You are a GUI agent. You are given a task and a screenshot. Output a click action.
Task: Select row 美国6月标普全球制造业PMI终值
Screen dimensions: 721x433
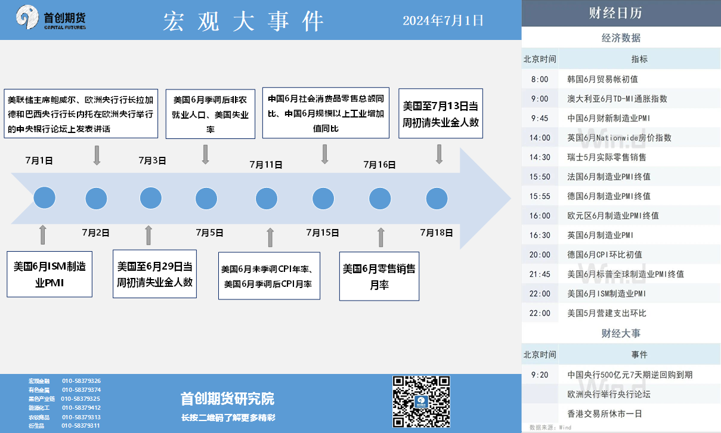click(x=621, y=274)
